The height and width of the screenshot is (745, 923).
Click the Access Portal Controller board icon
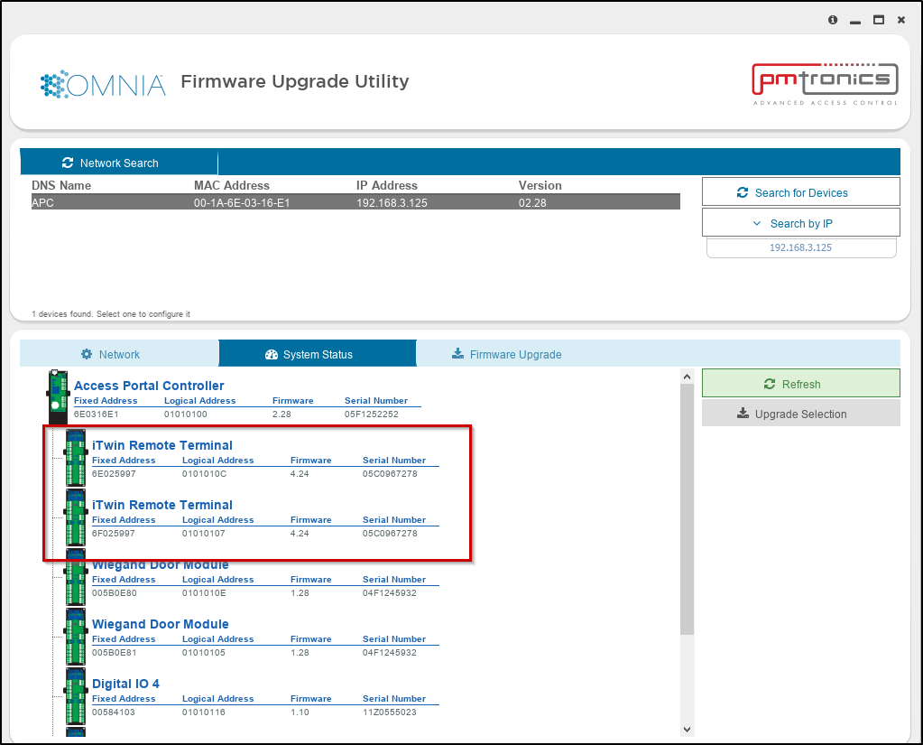click(58, 397)
